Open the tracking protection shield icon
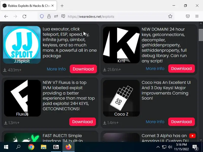This screenshot has height=152, width=203. pos(42,16)
